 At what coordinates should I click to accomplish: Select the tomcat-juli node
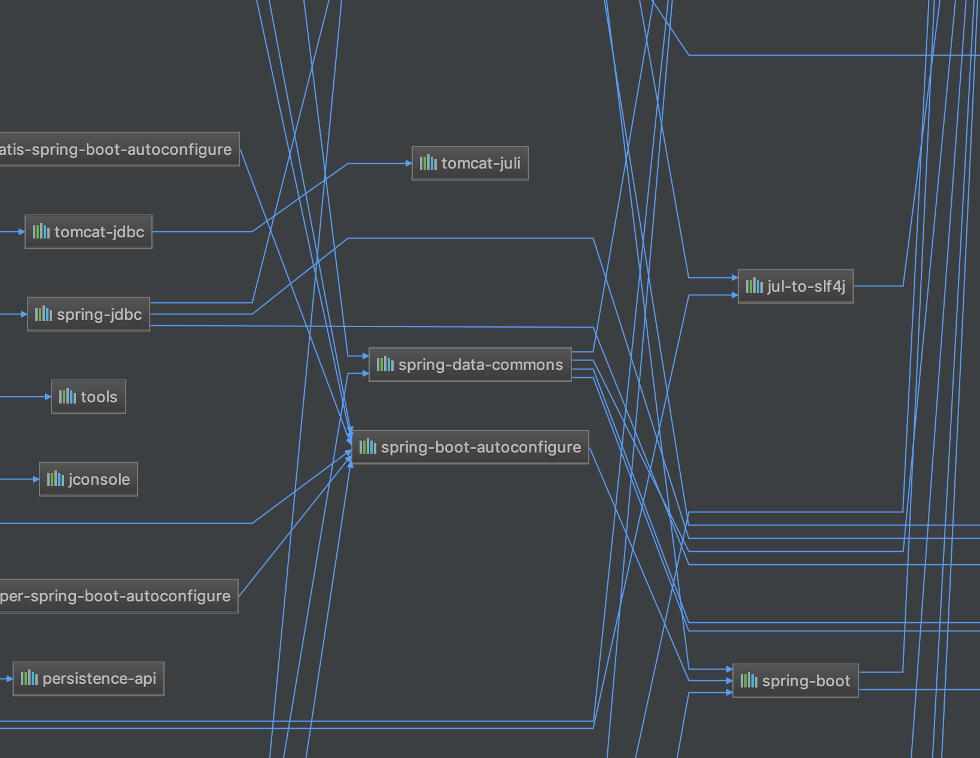coord(470,163)
